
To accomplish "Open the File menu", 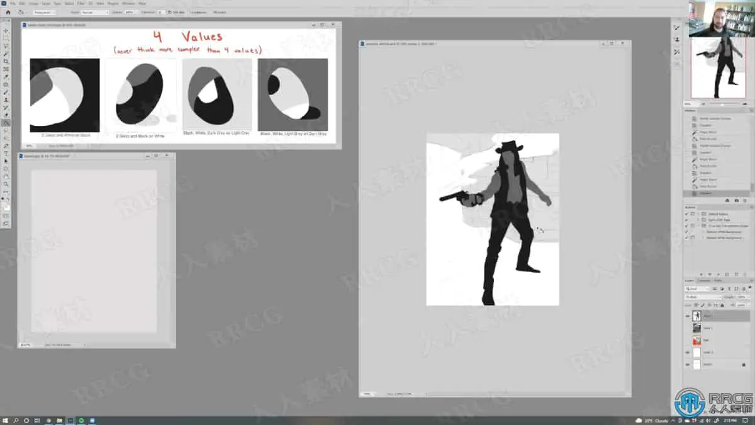I will (13, 3).
